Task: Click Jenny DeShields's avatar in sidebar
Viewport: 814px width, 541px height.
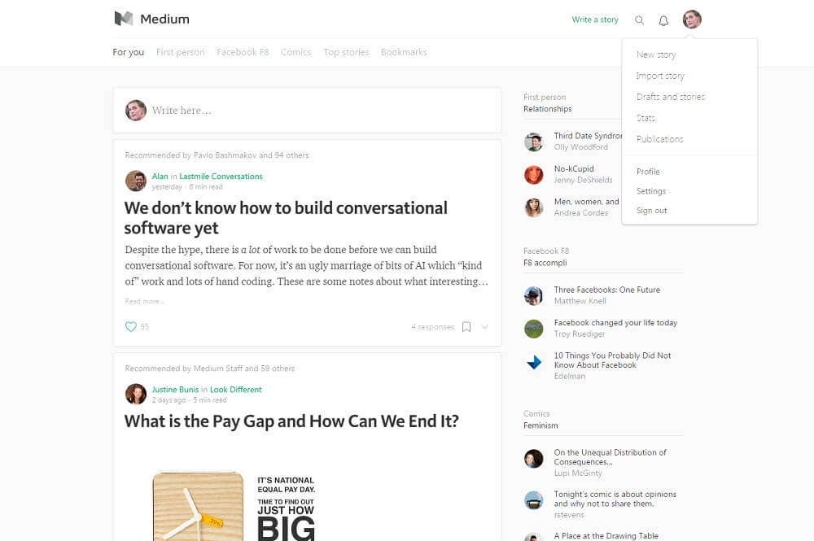Action: (x=534, y=175)
